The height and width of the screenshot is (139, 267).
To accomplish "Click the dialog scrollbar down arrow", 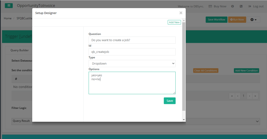I will pyautogui.click(x=184, y=120).
